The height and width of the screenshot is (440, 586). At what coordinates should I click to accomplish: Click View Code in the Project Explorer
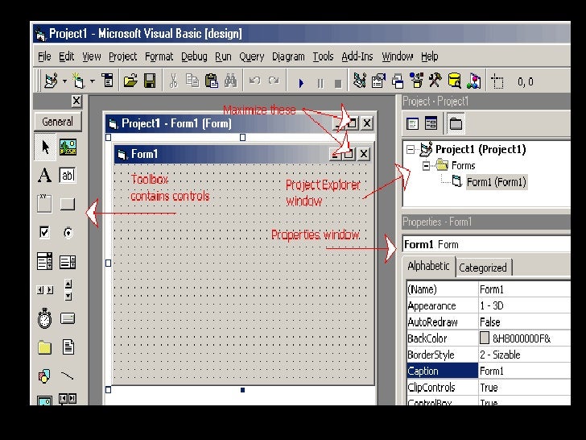413,123
